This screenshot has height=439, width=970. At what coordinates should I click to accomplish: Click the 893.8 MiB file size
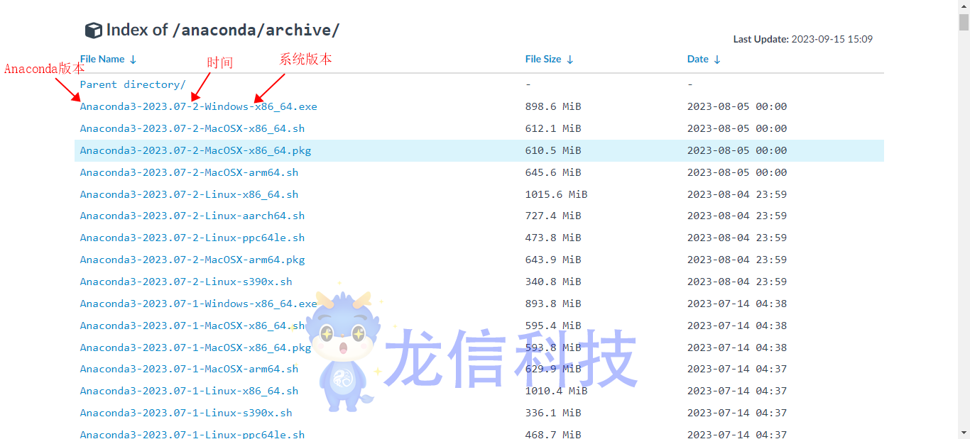coord(553,304)
